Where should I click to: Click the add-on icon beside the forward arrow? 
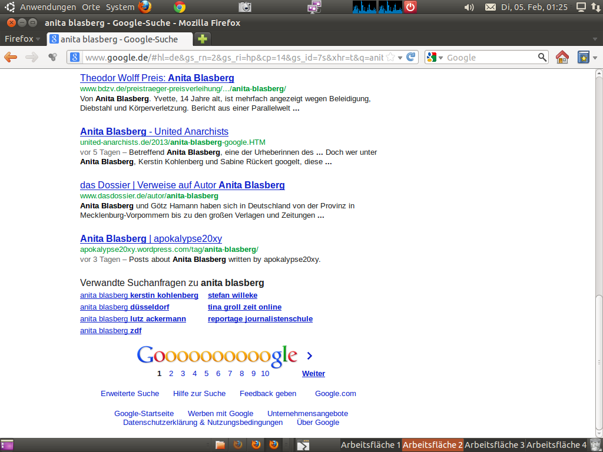tap(52, 57)
